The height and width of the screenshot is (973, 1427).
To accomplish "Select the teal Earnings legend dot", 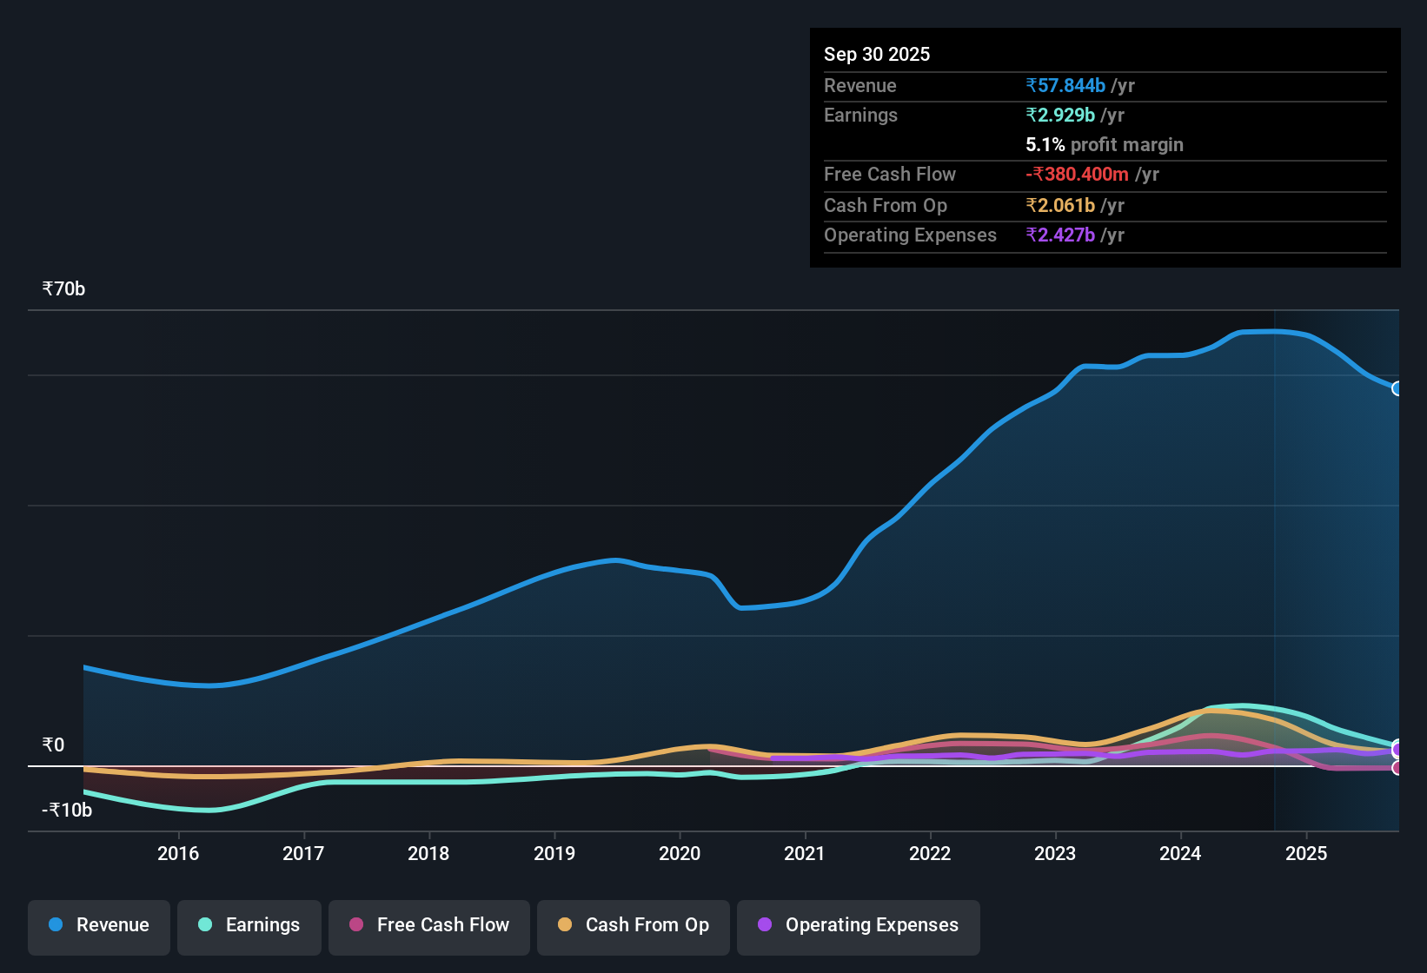I will [x=204, y=925].
